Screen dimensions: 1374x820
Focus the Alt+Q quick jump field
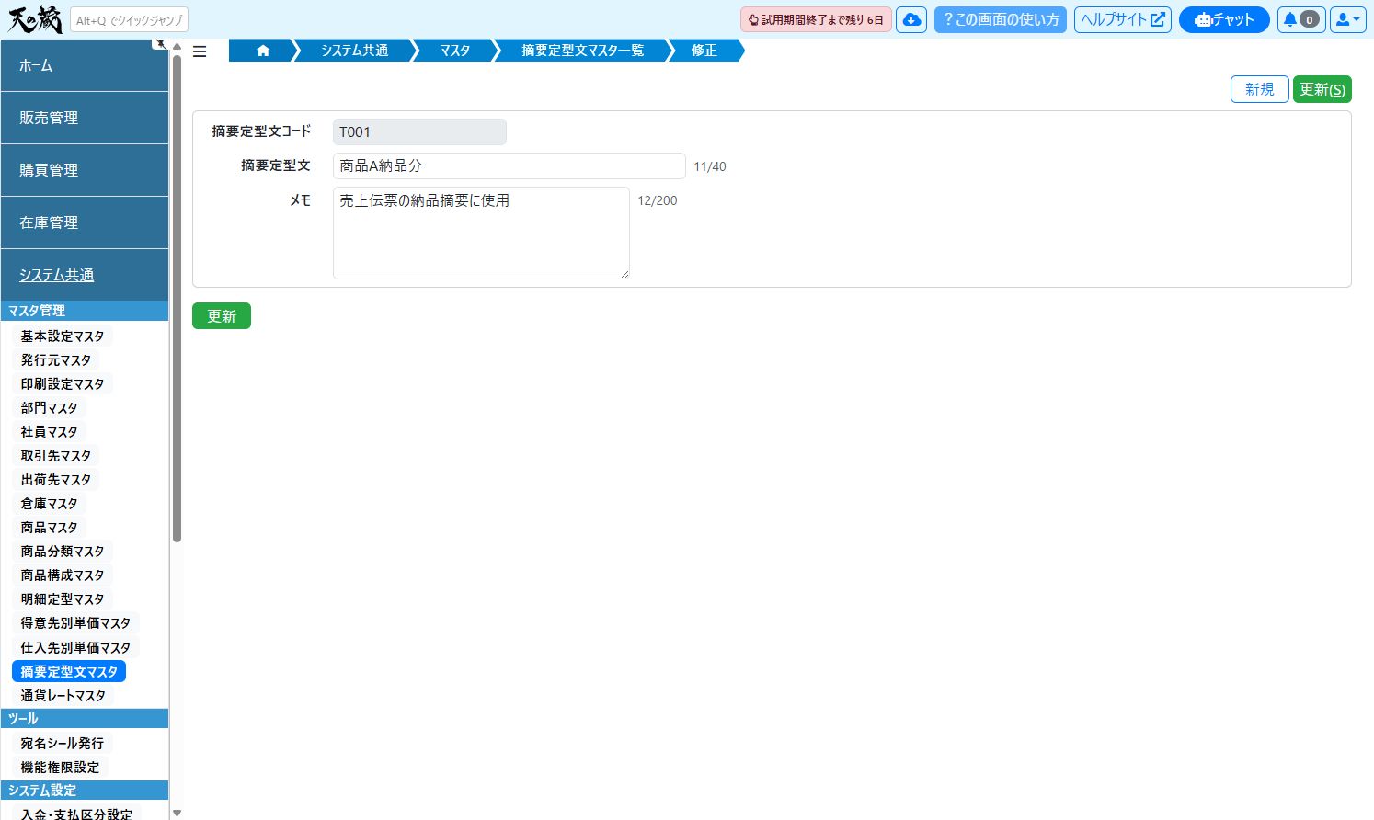(x=129, y=19)
